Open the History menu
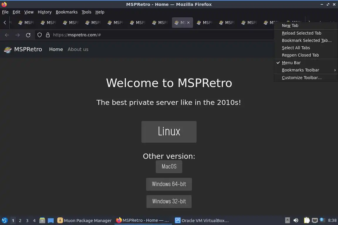Viewport: 338px width, 225px height. coord(45,12)
